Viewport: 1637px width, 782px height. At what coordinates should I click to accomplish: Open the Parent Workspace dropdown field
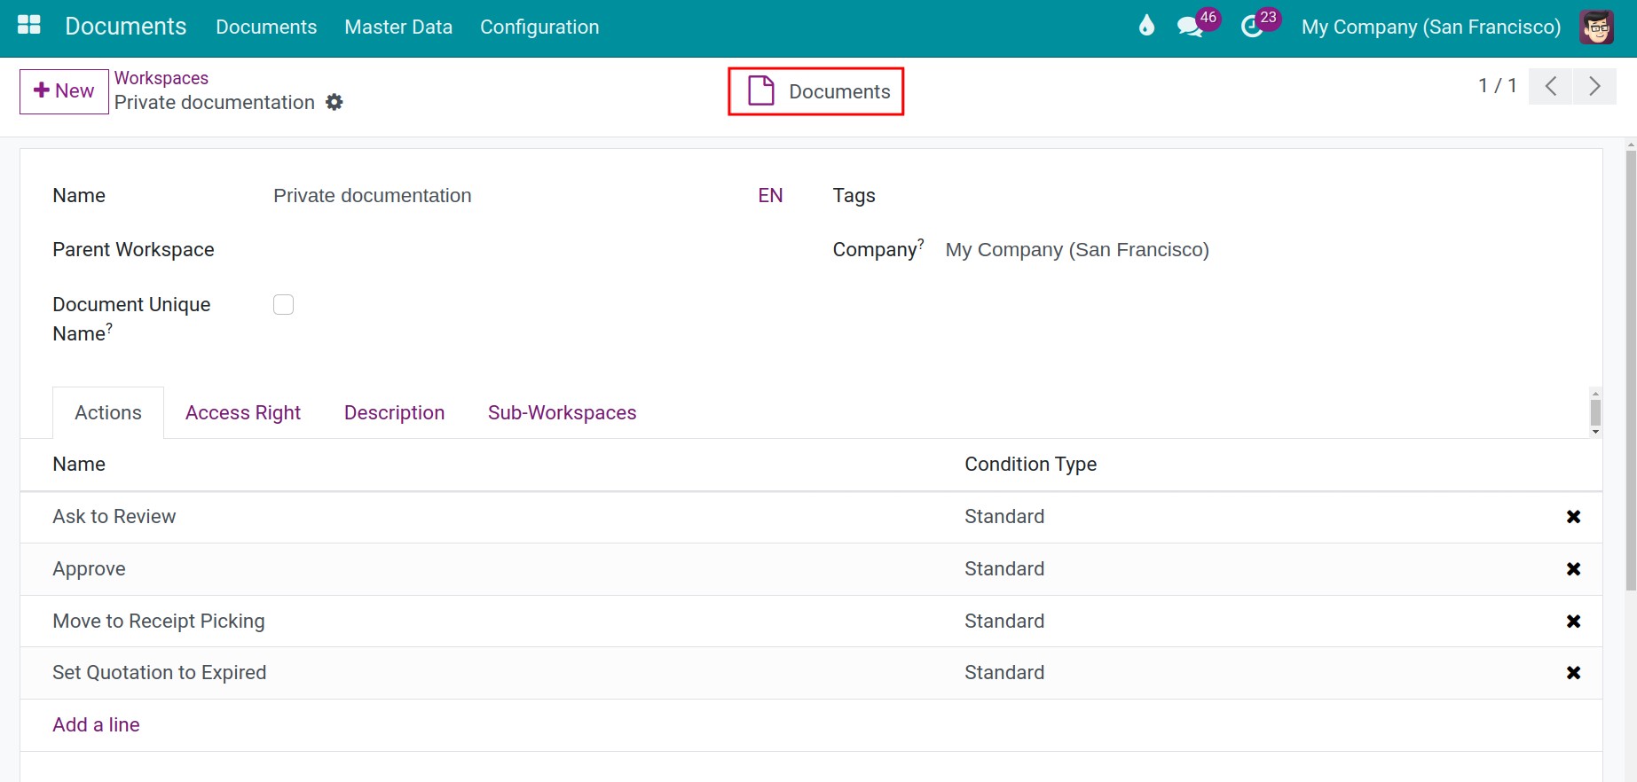click(528, 250)
